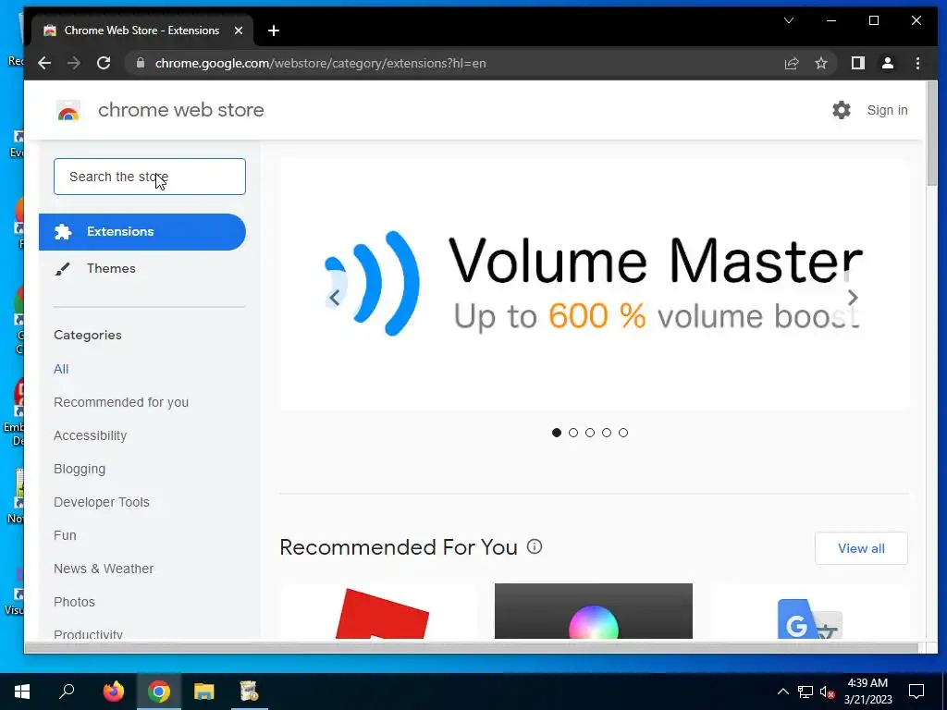Image resolution: width=947 pixels, height=710 pixels.
Task: Open Windows taskbar search
Action: point(67,692)
